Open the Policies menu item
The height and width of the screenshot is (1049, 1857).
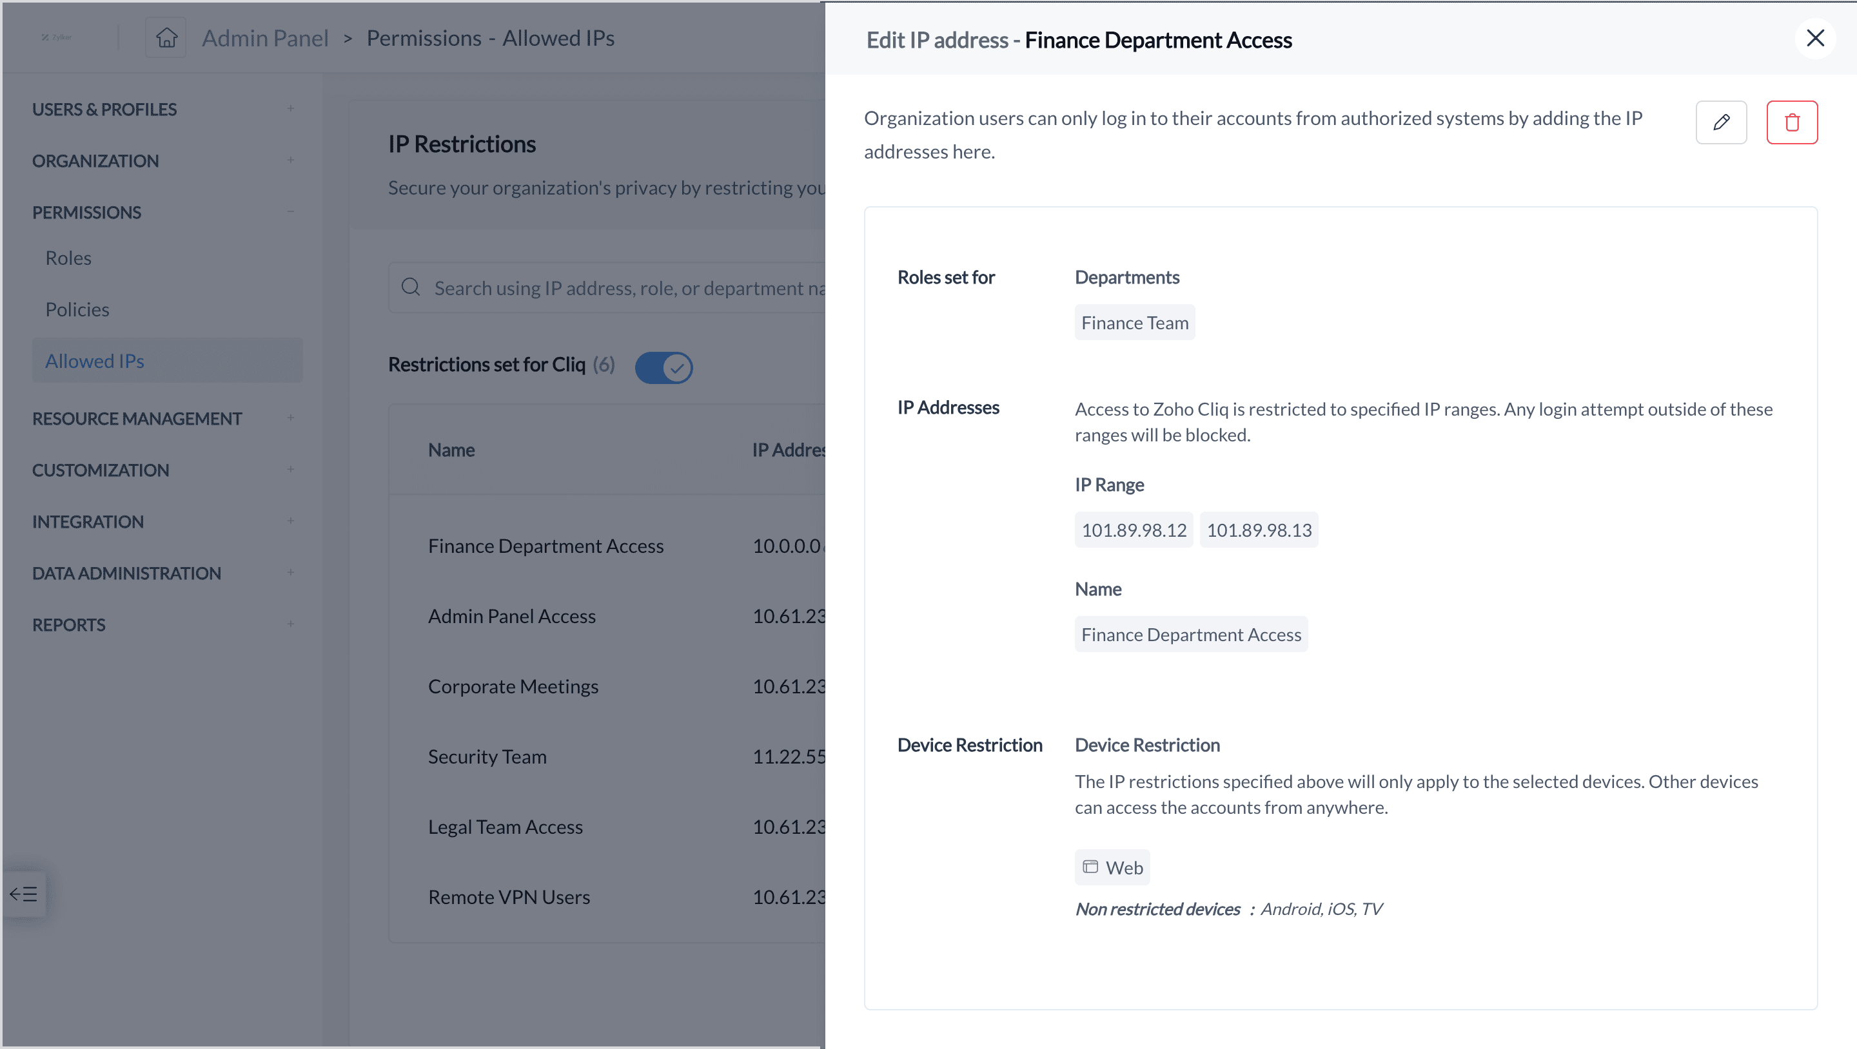pos(77,309)
